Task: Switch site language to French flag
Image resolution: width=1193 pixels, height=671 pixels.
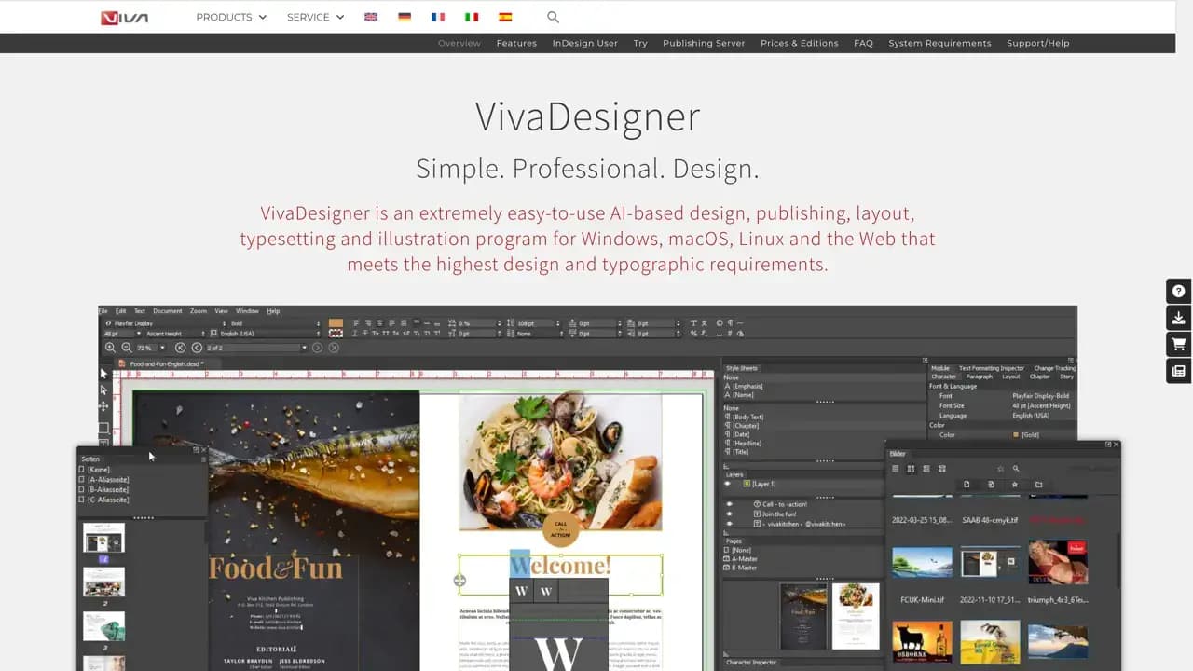Action: (x=438, y=17)
